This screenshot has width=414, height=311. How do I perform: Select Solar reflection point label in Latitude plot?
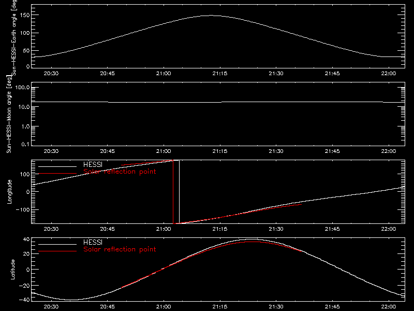point(120,249)
